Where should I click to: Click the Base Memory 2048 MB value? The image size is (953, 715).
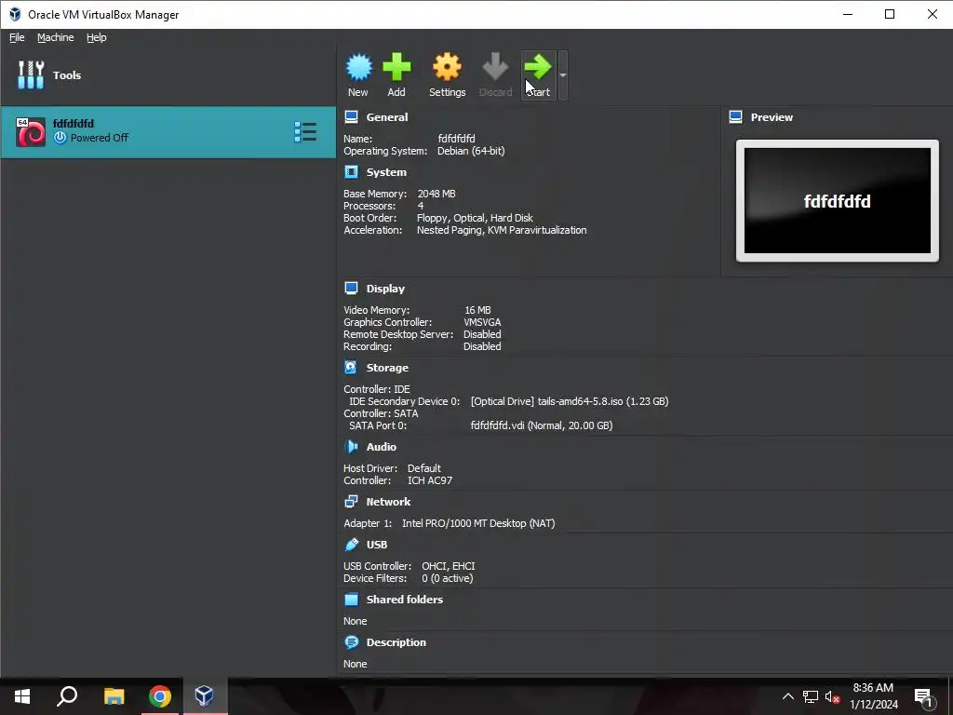[436, 194]
